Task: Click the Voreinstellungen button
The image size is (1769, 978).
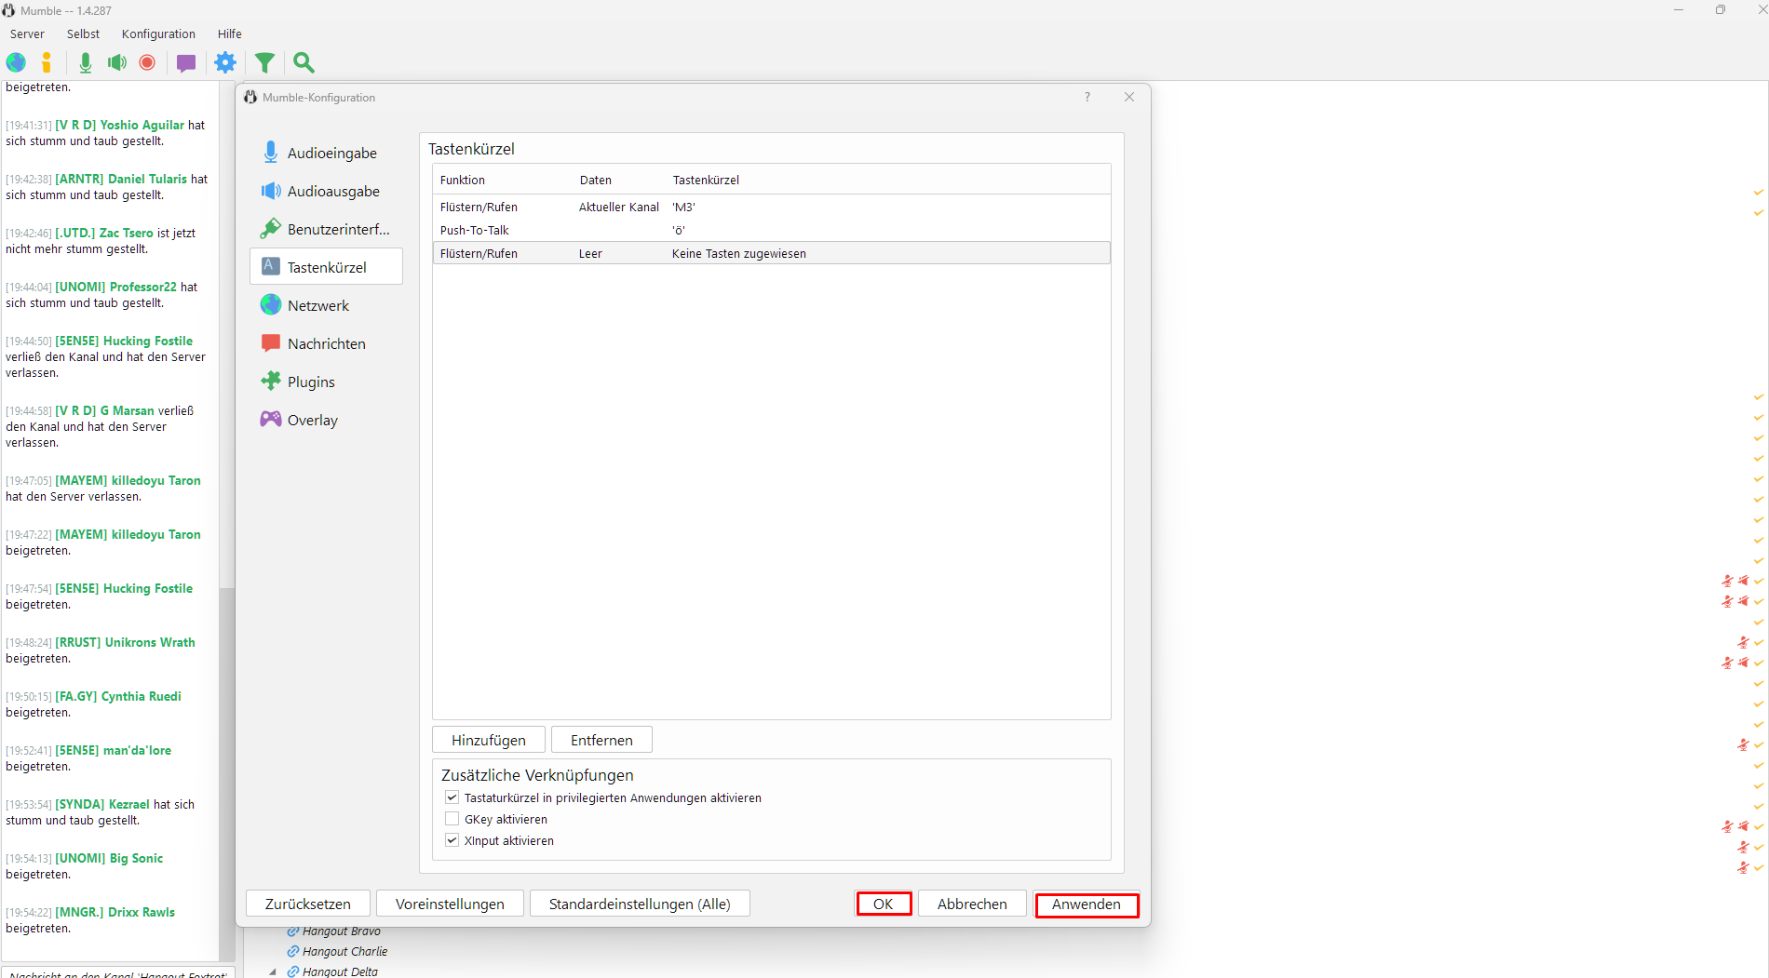Action: click(x=450, y=904)
